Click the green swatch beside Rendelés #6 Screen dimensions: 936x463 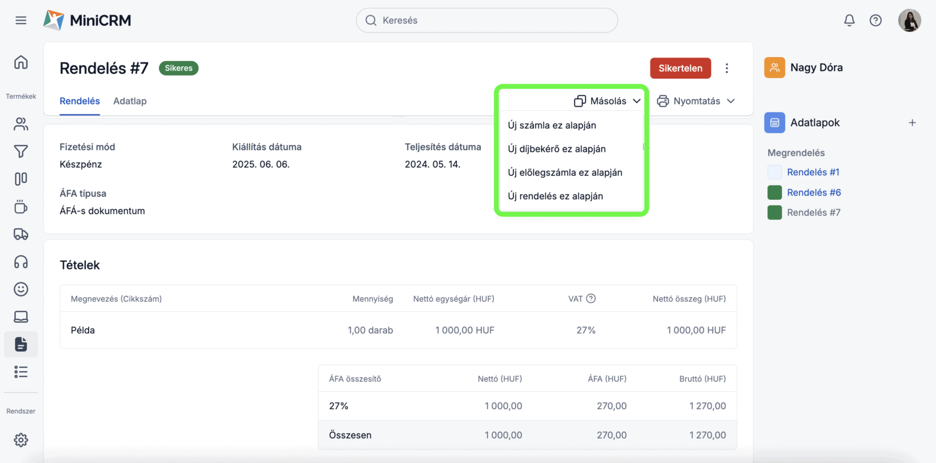pos(775,193)
